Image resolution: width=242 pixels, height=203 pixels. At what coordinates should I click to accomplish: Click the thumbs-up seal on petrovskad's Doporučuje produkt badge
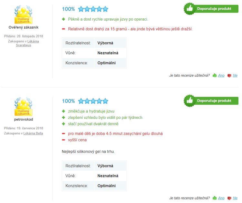189,101
